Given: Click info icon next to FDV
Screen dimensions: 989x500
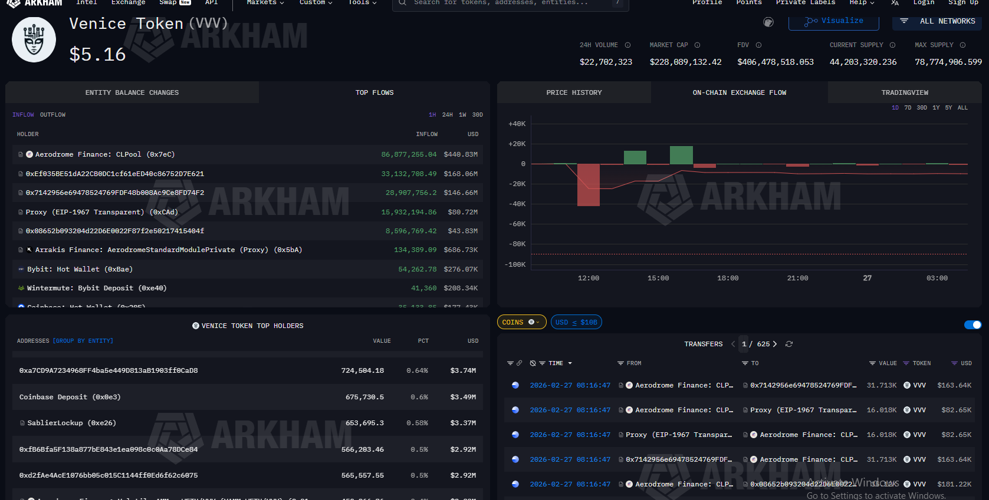Looking at the screenshot, I should click(x=758, y=45).
